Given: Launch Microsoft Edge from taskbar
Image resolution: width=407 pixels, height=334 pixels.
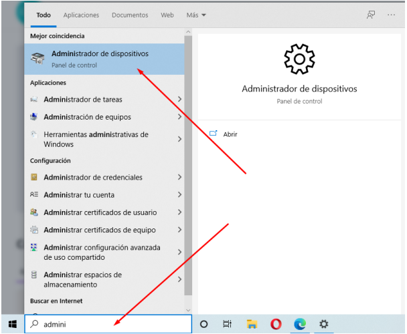Looking at the screenshot, I should 300,324.
